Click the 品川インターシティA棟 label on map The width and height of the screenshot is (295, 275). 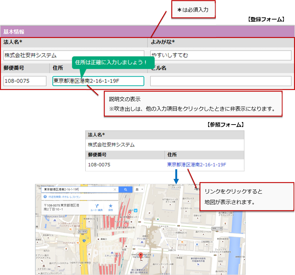coord(163,264)
